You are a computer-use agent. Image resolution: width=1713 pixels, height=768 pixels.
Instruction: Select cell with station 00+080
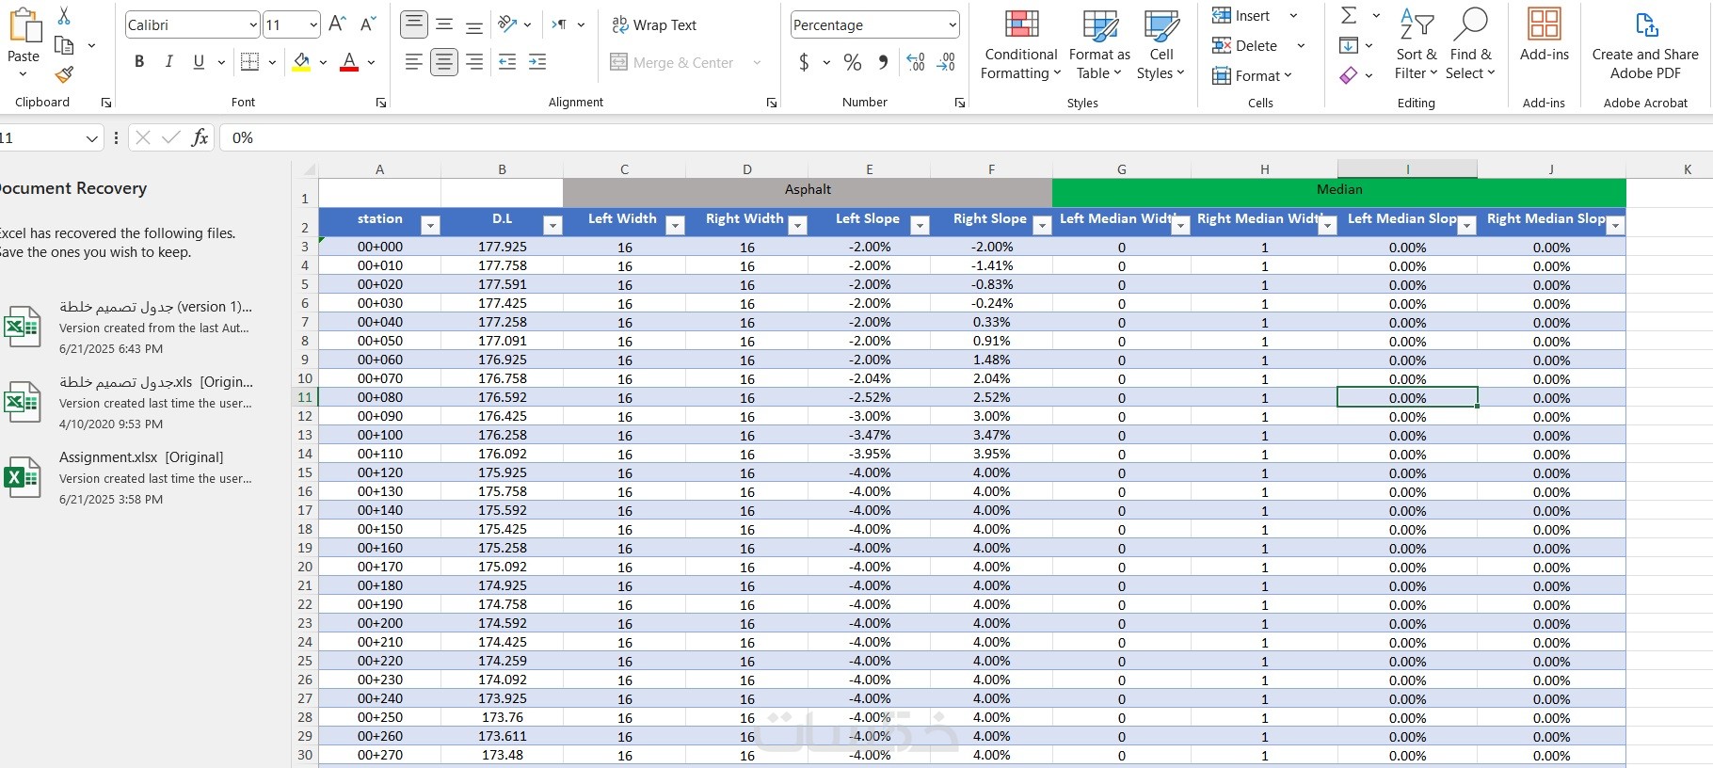click(379, 397)
